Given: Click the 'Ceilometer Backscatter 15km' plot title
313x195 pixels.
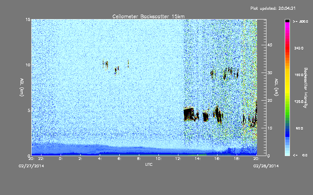Looking at the screenshot, I should 148,16.
